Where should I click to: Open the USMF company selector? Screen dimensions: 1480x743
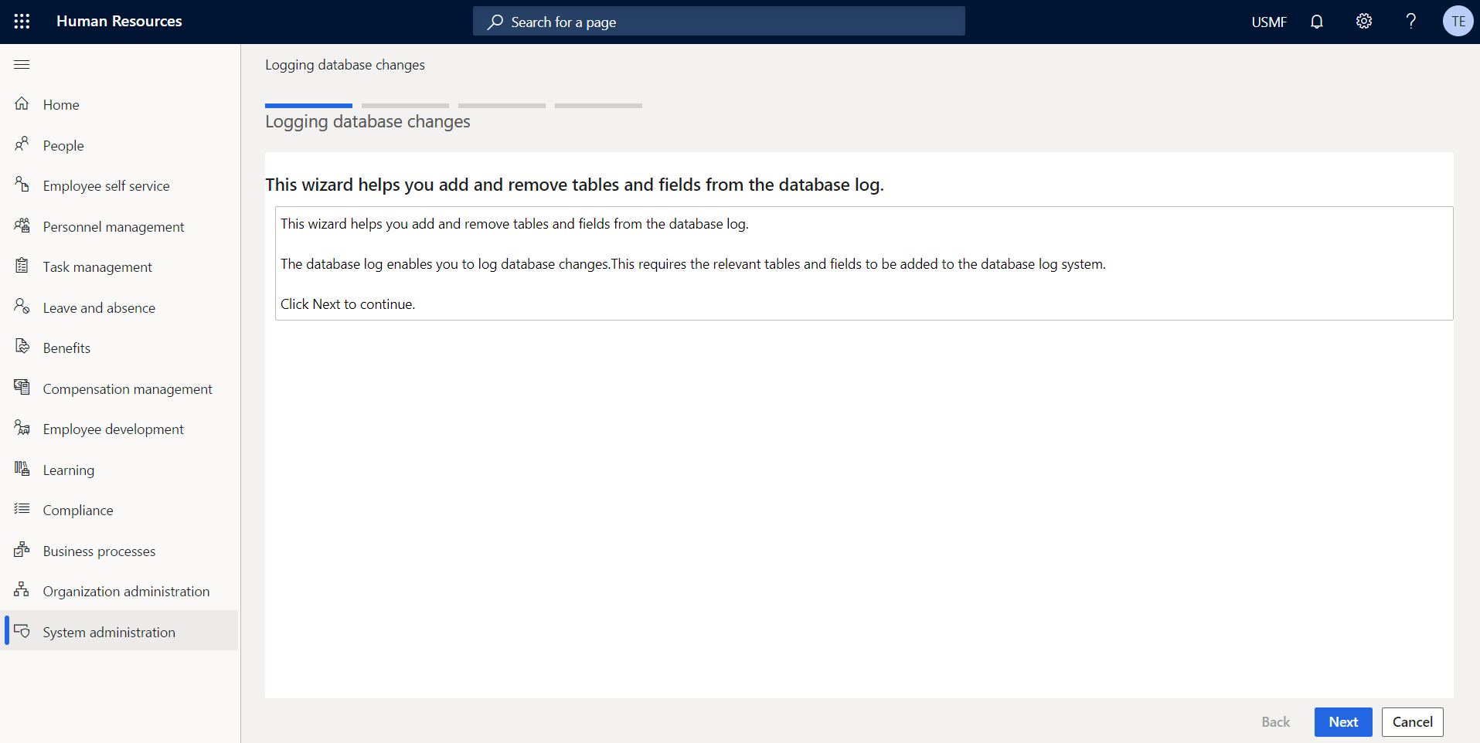click(1268, 21)
